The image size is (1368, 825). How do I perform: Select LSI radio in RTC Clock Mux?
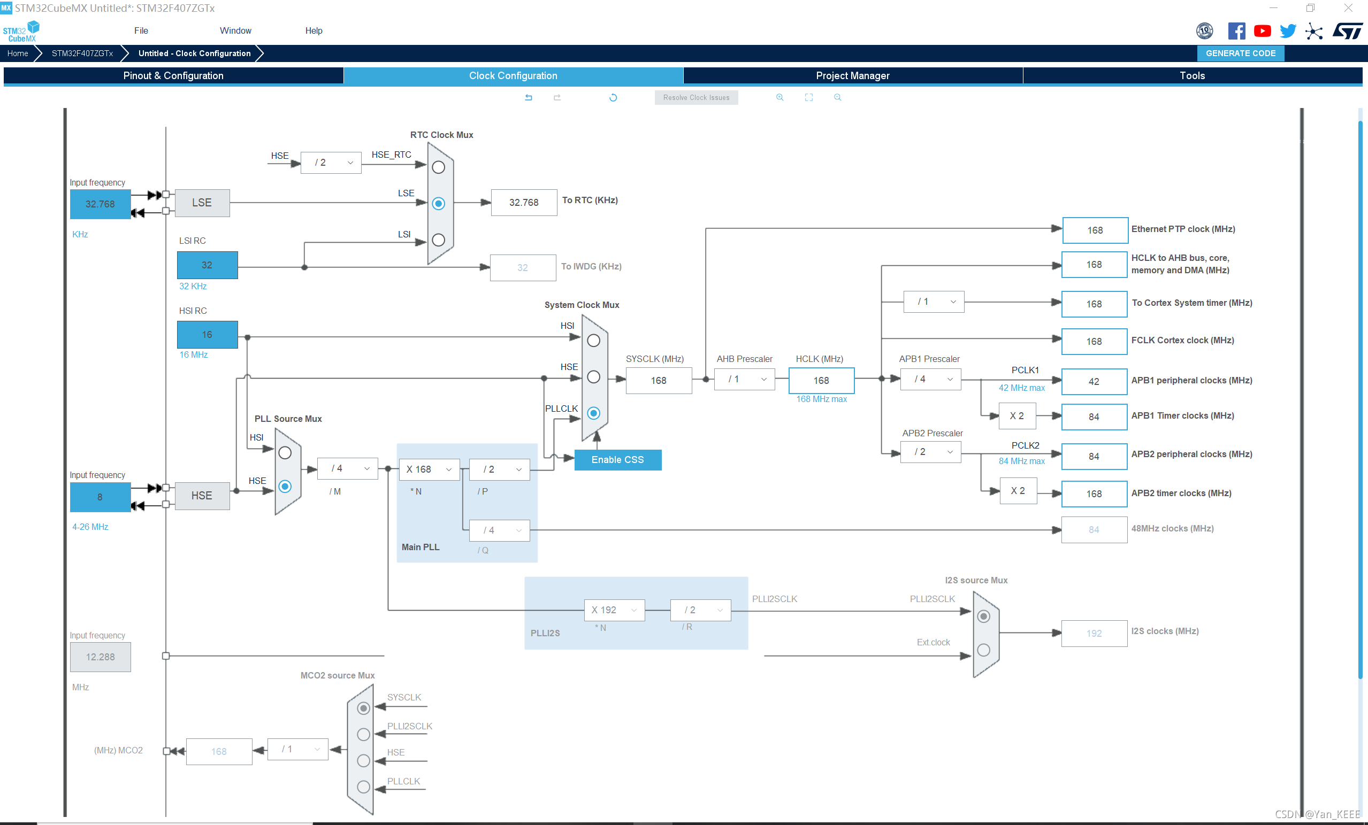point(439,240)
